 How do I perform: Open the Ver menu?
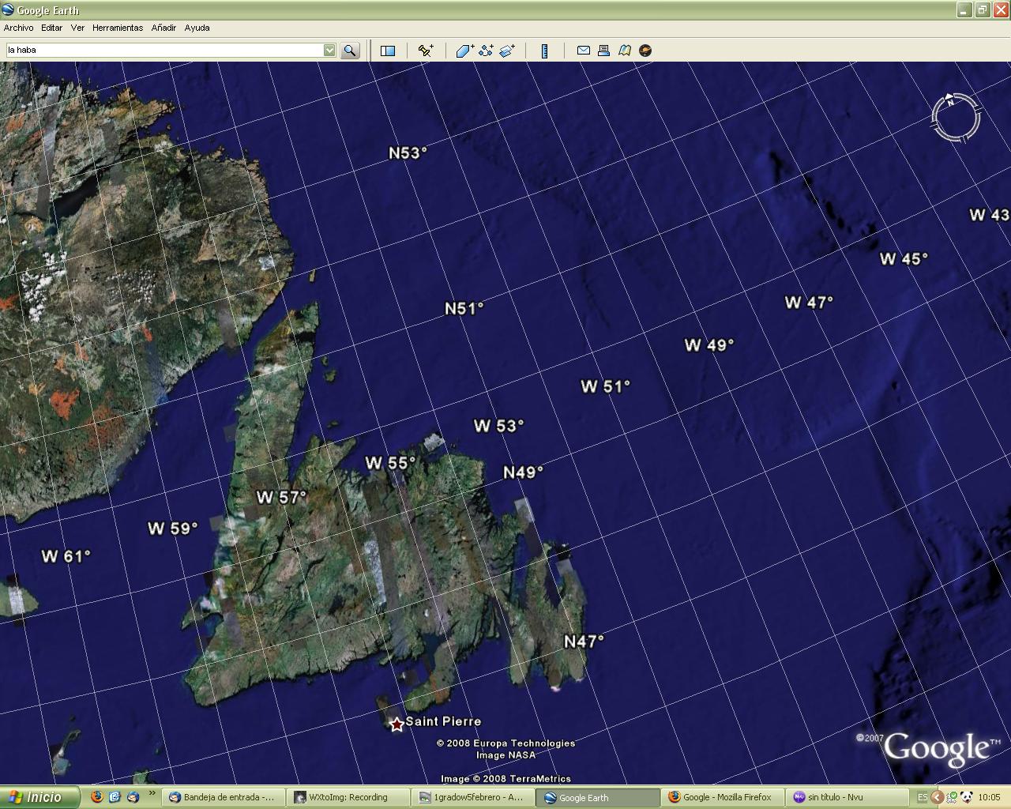pyautogui.click(x=77, y=28)
